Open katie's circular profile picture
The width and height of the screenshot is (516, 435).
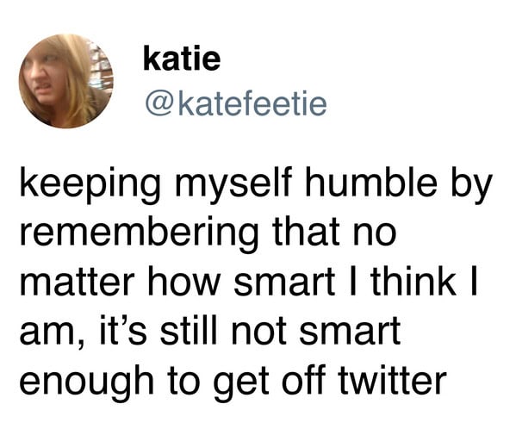[65, 81]
